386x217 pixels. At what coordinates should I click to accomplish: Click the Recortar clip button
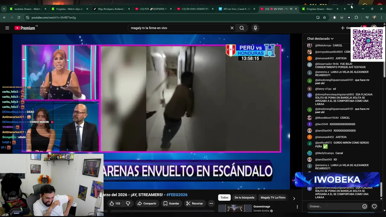195,203
